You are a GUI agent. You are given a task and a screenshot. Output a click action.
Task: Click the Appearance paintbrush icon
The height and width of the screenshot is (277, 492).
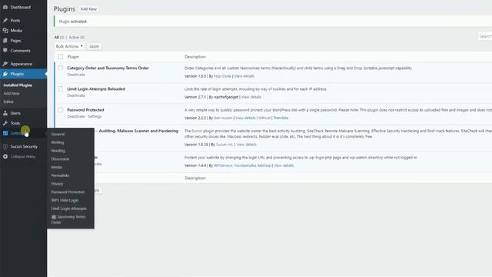(x=5, y=64)
